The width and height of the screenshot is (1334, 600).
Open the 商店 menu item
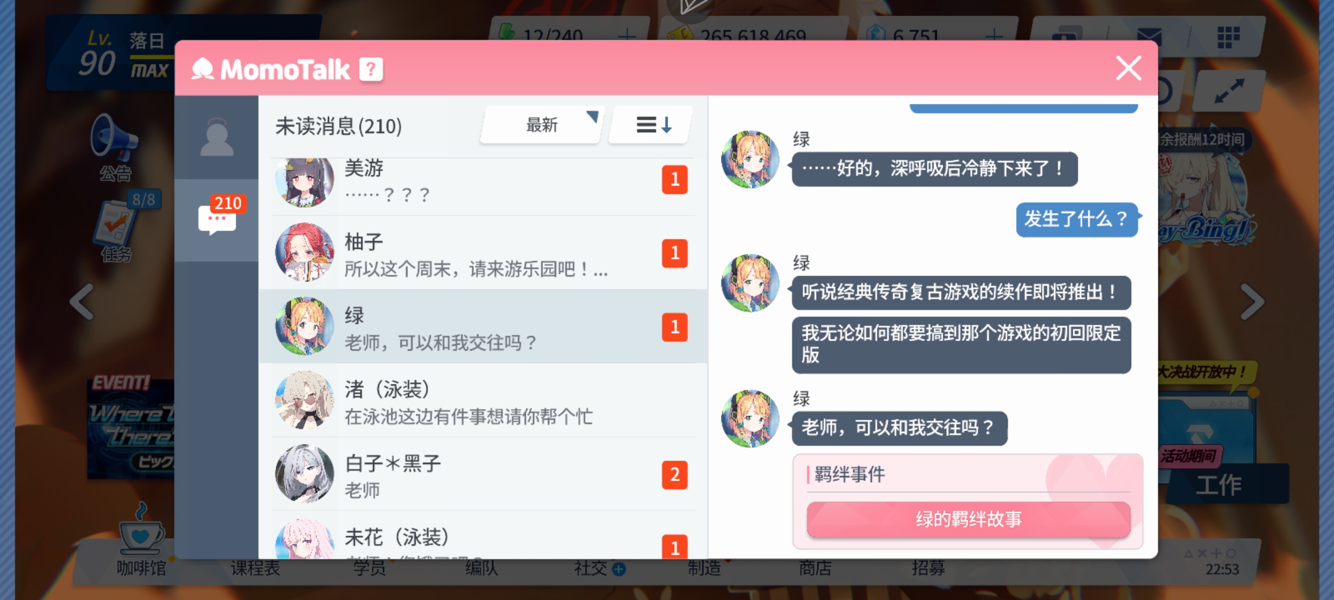tap(815, 568)
